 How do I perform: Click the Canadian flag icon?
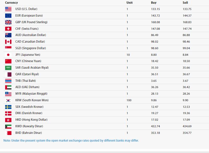[x=8, y=42]
